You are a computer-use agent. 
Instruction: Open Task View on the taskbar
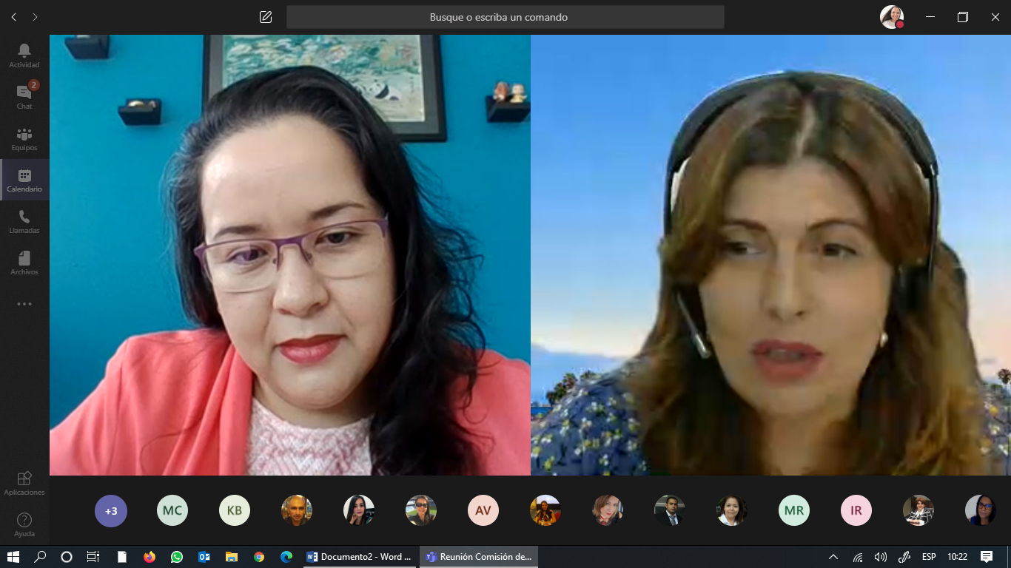coord(93,557)
